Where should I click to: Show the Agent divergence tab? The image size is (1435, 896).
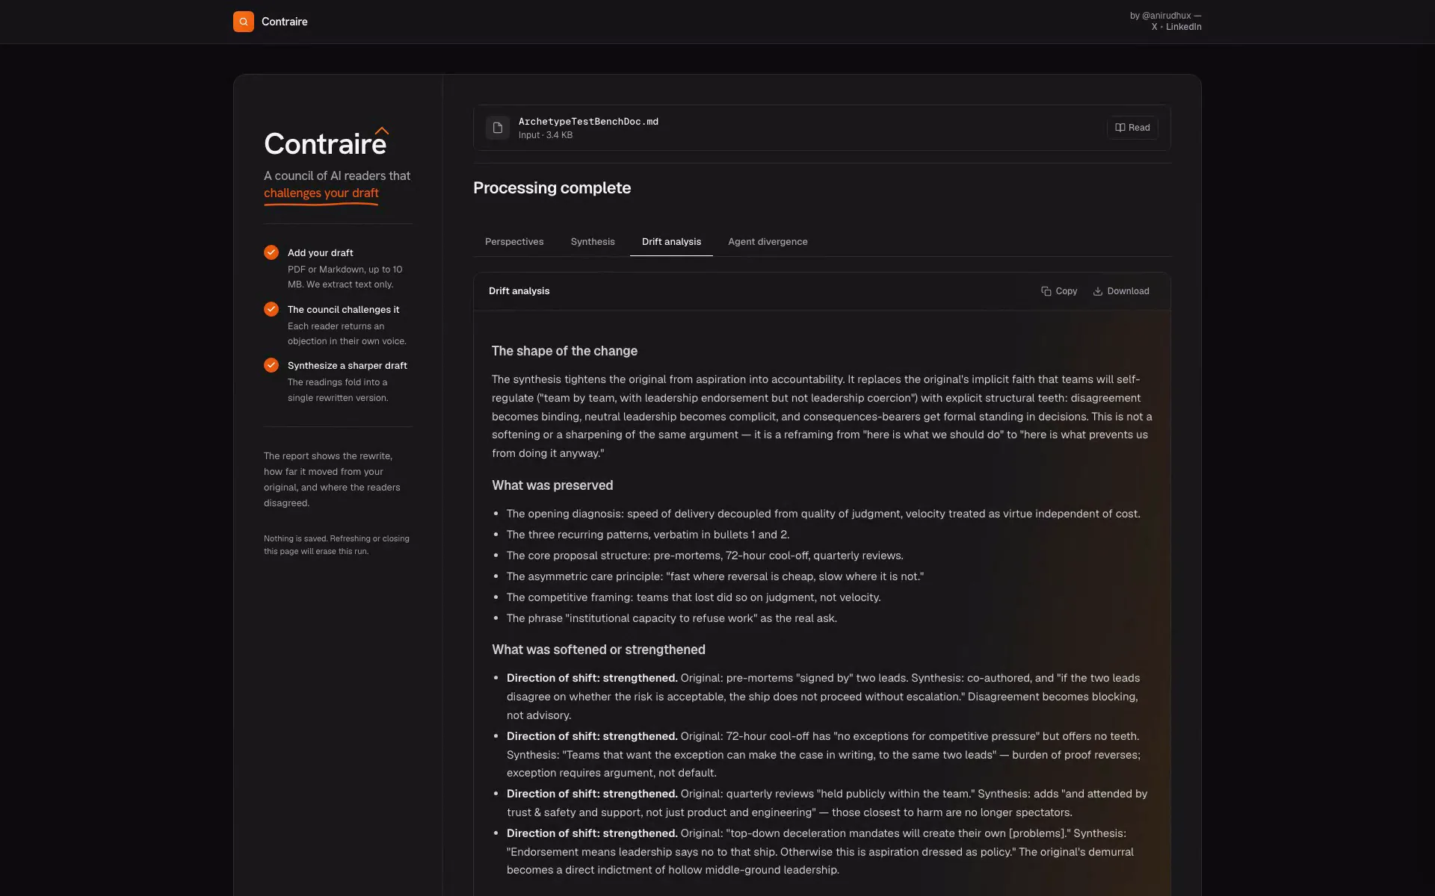pos(768,242)
